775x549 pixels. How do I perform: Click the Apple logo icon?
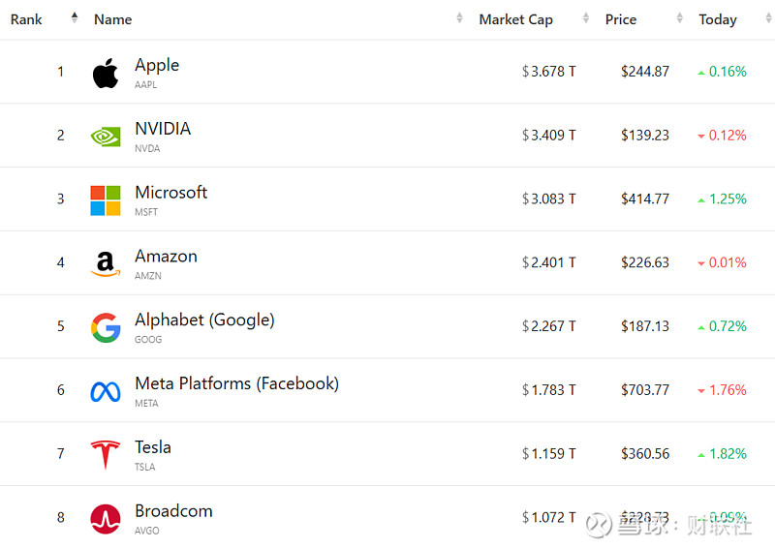click(x=106, y=73)
